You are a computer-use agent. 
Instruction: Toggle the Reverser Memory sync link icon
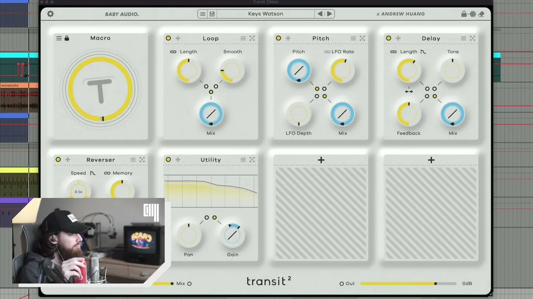click(107, 173)
